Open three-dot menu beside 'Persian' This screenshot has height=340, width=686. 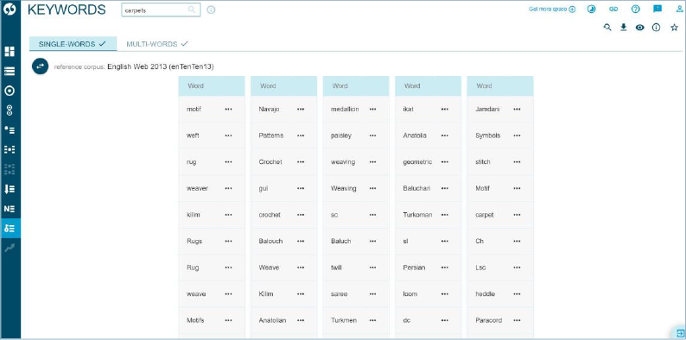point(445,268)
